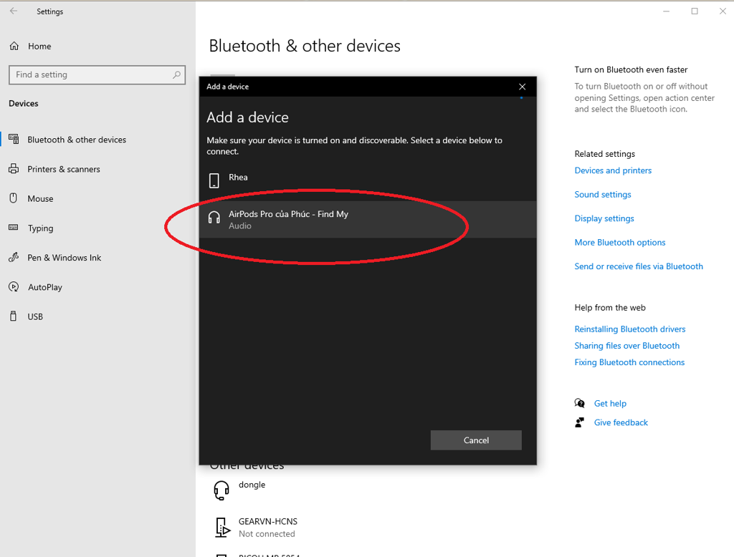Click the search magnifier icon
This screenshot has height=557, width=734.
tap(176, 75)
